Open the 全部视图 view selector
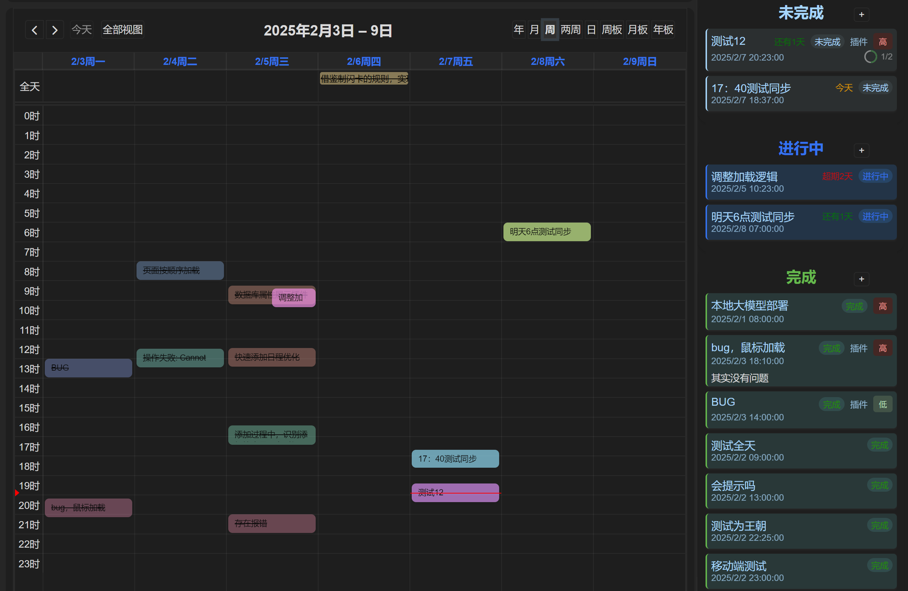Screen dimensions: 908x591 pyautogui.click(x=123, y=30)
